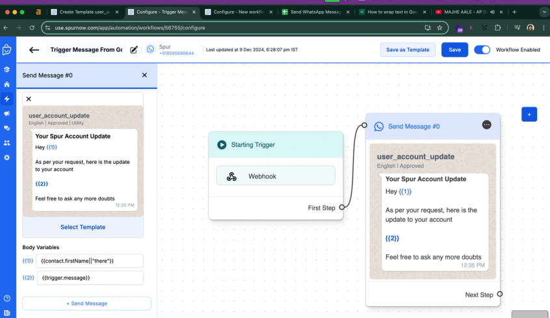The image size is (550, 318).
Task: Click the address bar URL
Action: click(130, 28)
